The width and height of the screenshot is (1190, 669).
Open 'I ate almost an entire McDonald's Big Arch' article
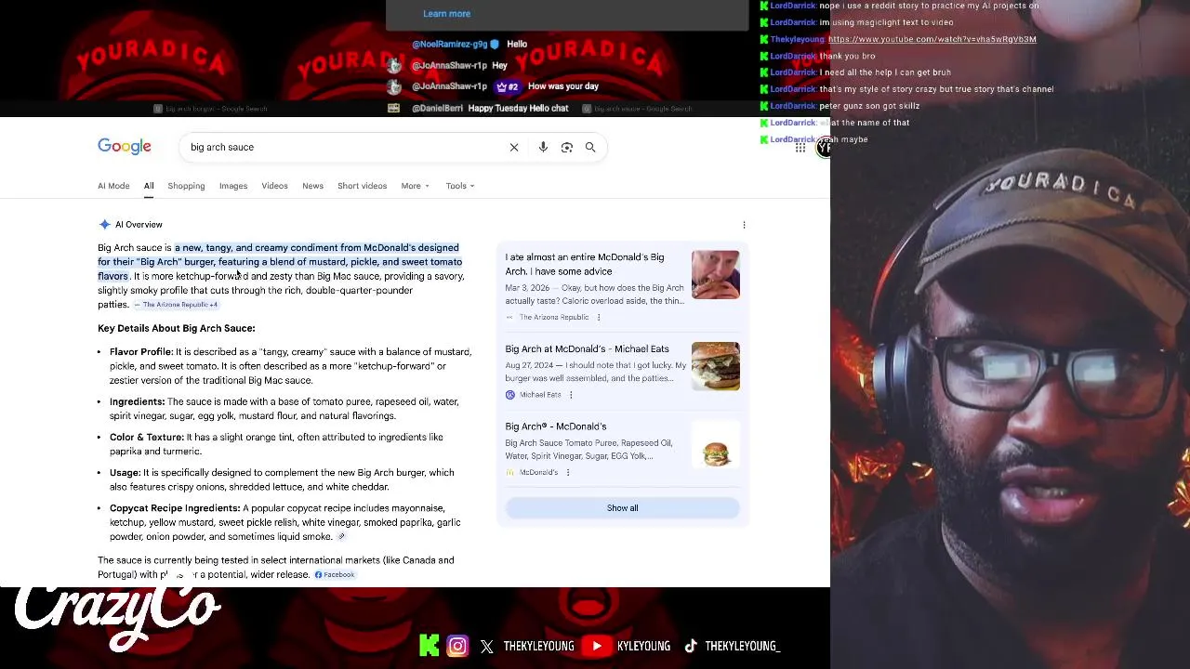point(585,264)
